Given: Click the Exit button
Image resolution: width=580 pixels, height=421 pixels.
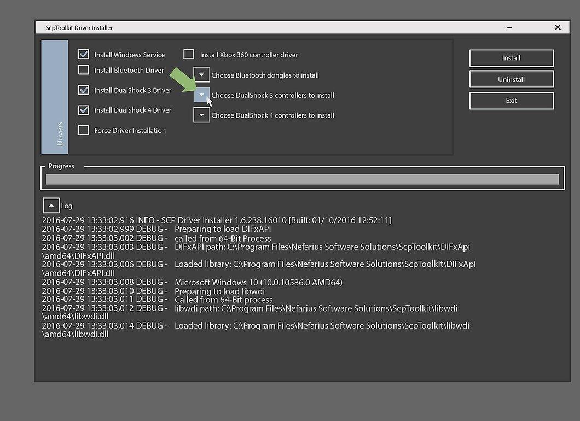Looking at the screenshot, I should coord(512,101).
